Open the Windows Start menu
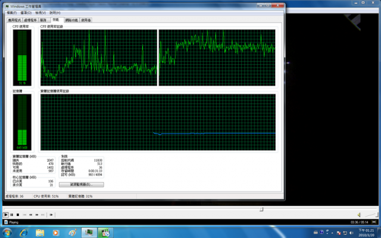The height and width of the screenshot is (238, 381). pyautogui.click(x=7, y=233)
